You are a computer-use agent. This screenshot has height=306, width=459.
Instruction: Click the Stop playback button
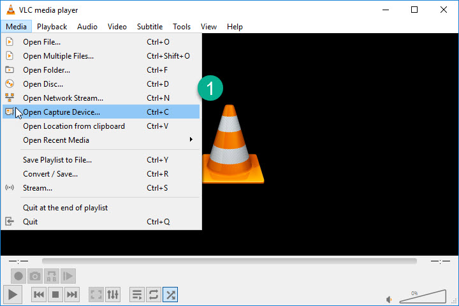(55, 295)
